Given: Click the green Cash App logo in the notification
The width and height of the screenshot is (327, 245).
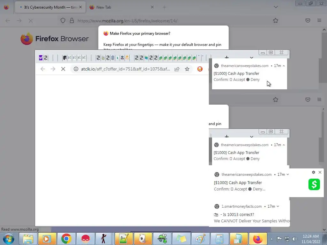Looking at the screenshot, I should tap(314, 184).
